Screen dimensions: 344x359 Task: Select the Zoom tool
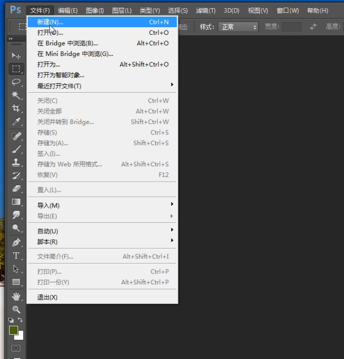tap(16, 309)
